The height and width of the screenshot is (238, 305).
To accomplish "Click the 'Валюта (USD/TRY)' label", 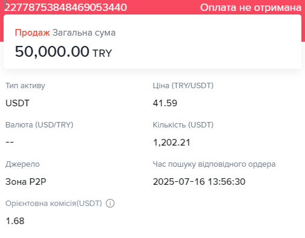I will point(39,125).
